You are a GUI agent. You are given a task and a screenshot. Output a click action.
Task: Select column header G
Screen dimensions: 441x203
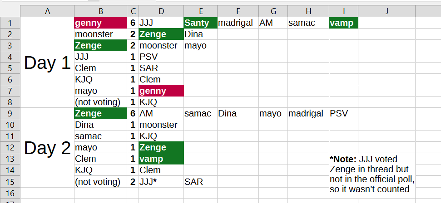pyautogui.click(x=273, y=11)
